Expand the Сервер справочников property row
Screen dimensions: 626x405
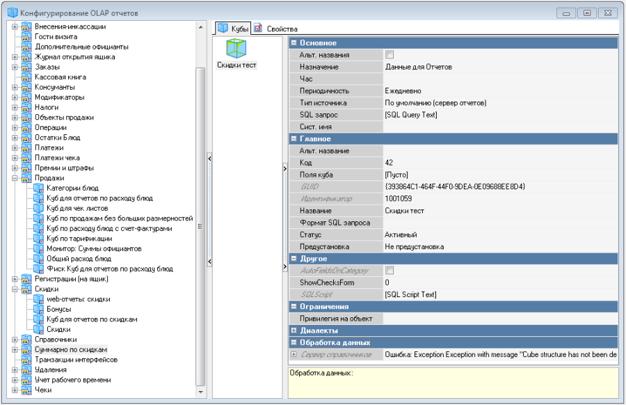[294, 355]
